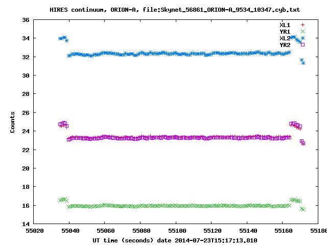Click the purple square marker for YR2
327x245 pixels.
coord(302,44)
